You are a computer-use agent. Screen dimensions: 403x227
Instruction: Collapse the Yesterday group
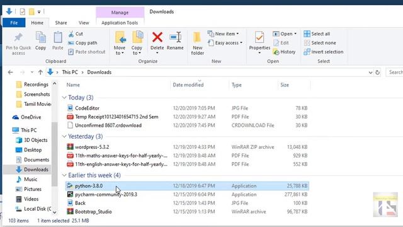pos(64,136)
